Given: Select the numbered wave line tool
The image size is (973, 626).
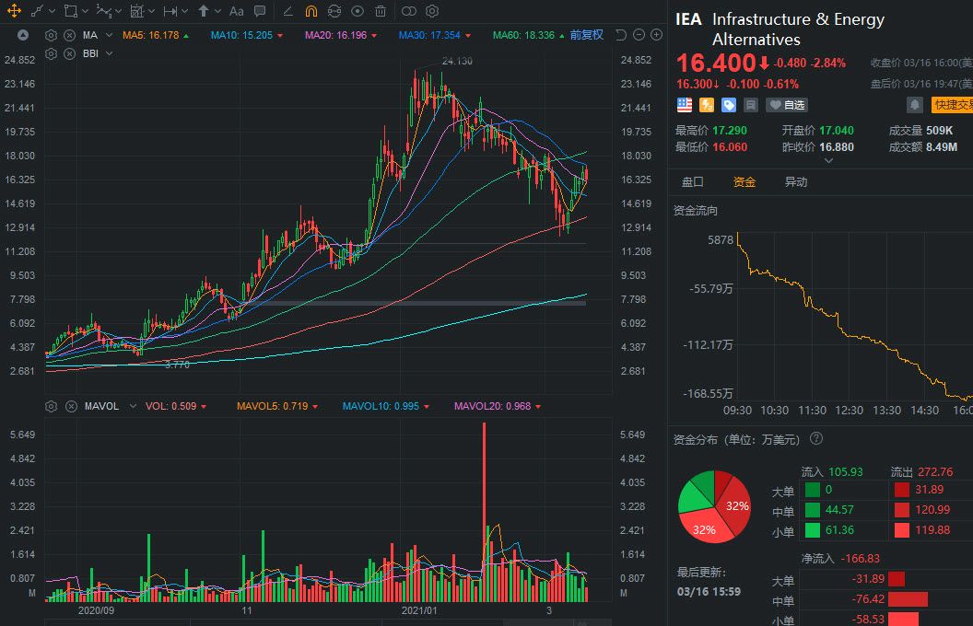Looking at the screenshot, I should [x=103, y=11].
